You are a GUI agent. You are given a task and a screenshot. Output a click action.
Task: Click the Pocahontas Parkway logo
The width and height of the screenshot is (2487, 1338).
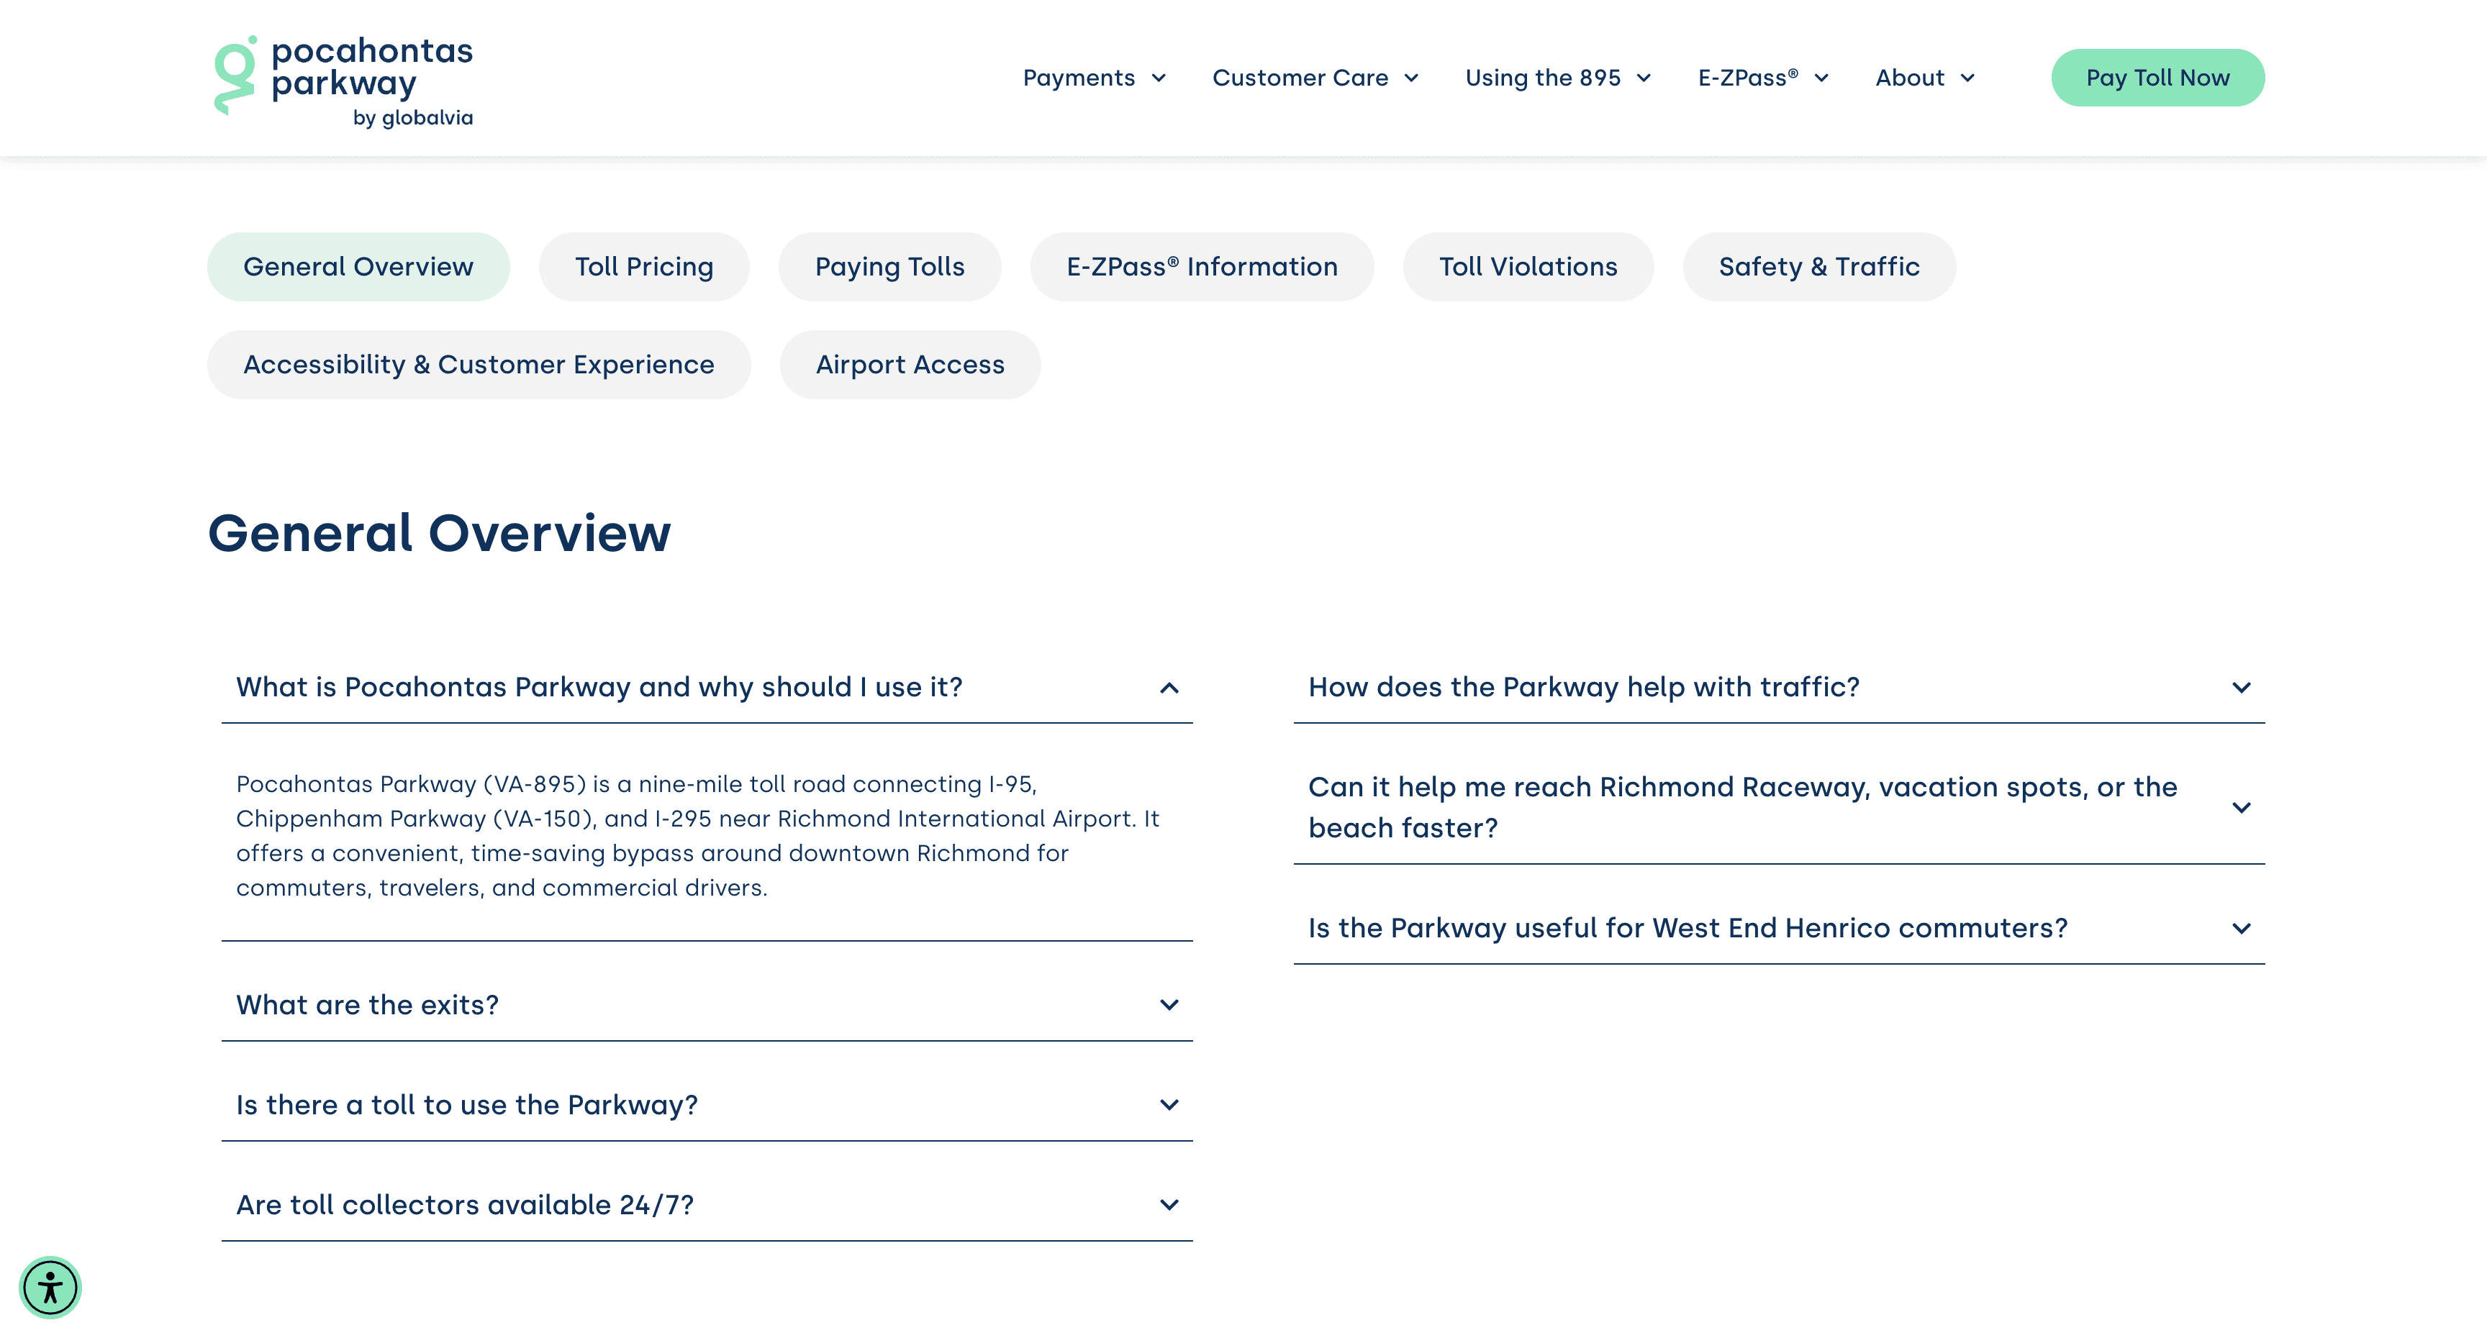[x=344, y=81]
